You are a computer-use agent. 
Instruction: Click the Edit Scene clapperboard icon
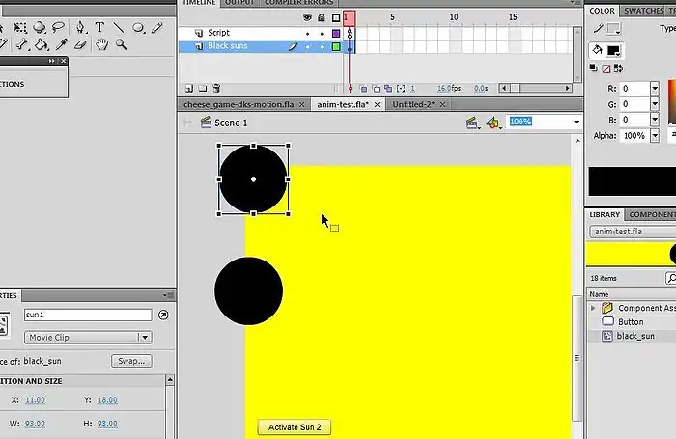[472, 123]
